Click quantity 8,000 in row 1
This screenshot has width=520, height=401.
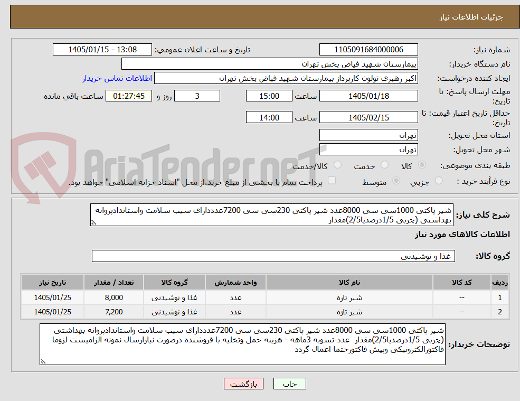pos(114,297)
